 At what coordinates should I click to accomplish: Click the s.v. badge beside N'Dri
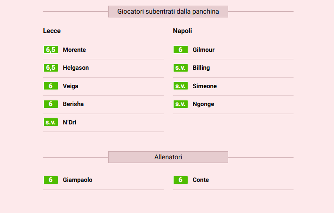click(x=50, y=123)
